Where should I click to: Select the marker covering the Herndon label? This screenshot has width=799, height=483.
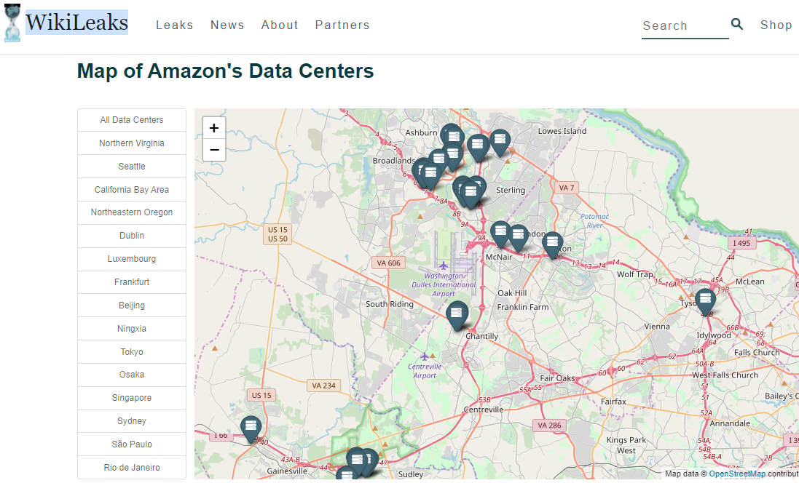pyautogui.click(x=519, y=238)
